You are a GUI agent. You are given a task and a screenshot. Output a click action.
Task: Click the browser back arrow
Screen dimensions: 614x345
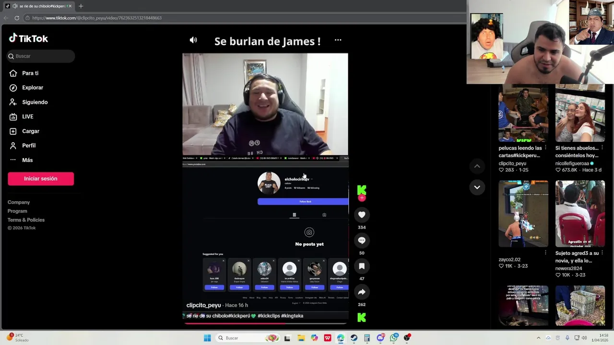tap(6, 18)
